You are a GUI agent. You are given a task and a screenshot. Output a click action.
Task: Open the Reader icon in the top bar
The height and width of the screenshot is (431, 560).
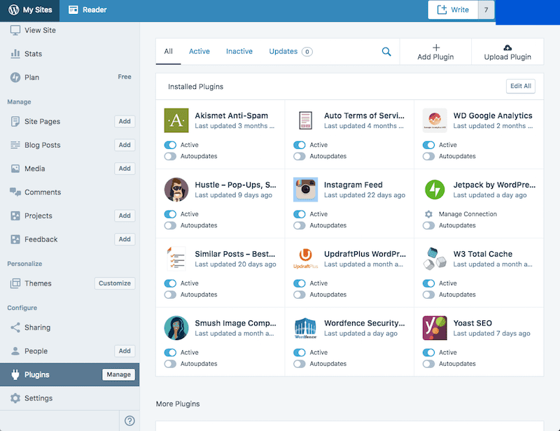point(73,10)
